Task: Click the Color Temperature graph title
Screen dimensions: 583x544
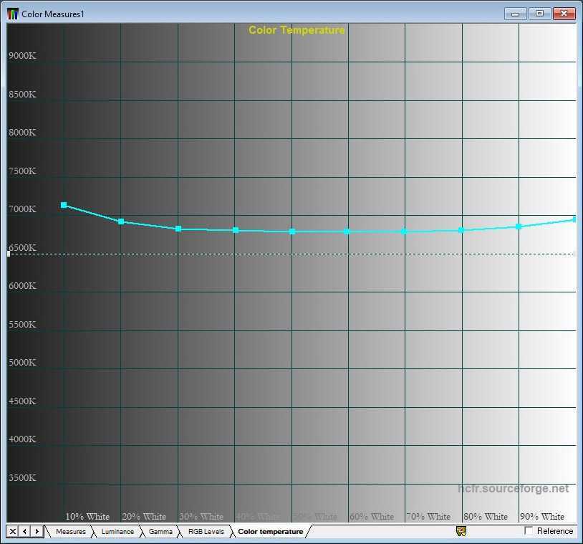Action: coord(297,30)
